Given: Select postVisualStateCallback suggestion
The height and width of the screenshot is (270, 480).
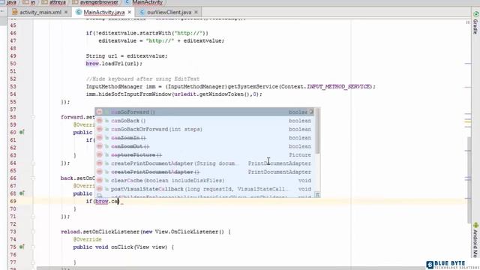Looking at the screenshot, I should click(205, 189).
